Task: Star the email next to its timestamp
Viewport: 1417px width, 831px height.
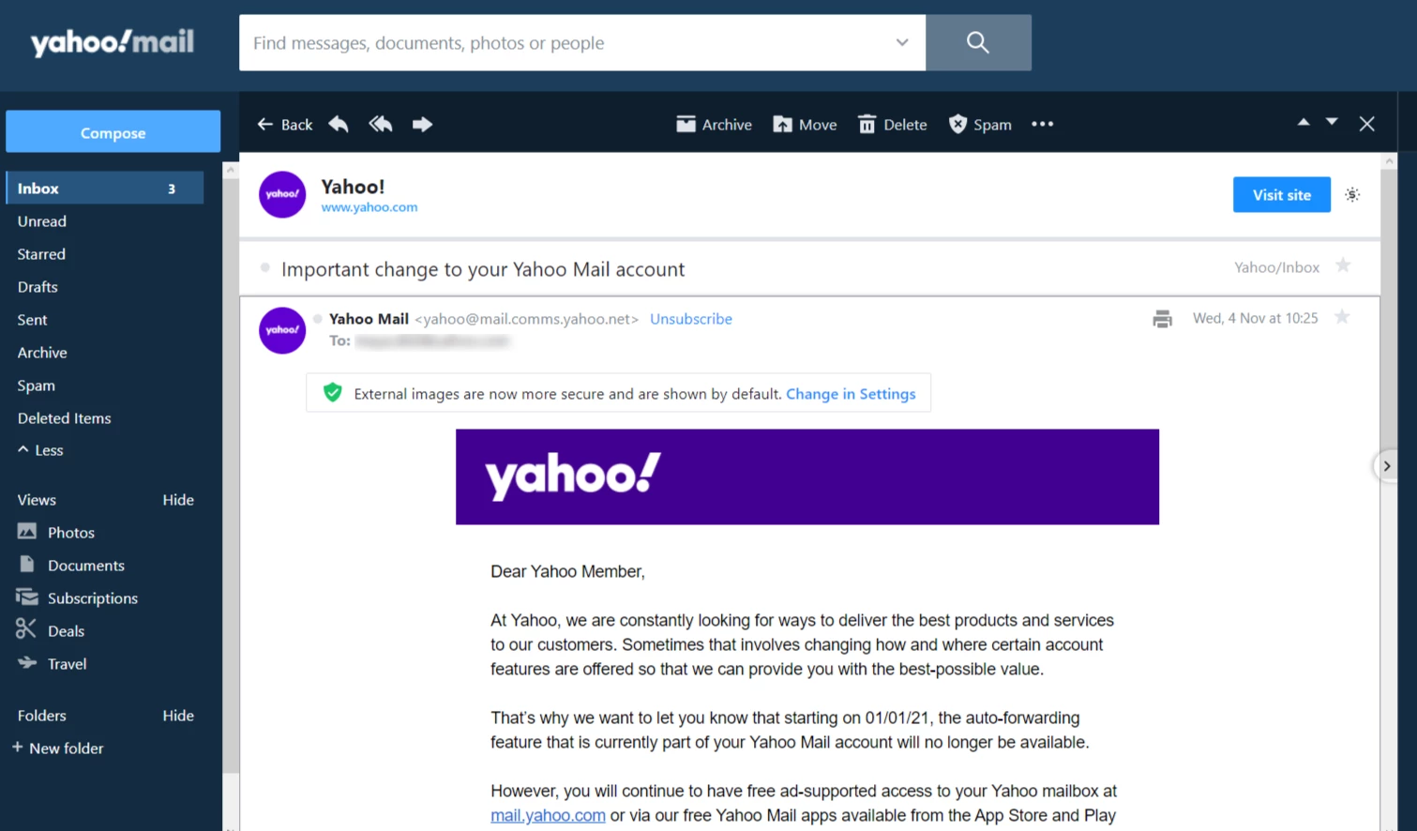Action: click(x=1341, y=318)
